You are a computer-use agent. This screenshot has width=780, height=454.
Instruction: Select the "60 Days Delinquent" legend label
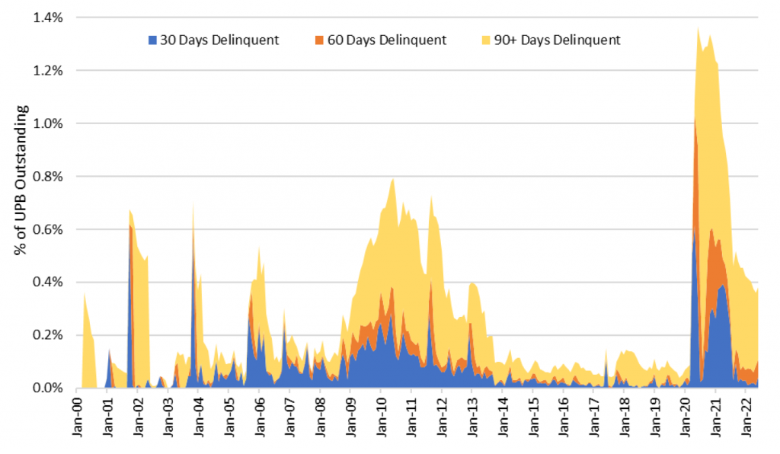tap(386, 40)
